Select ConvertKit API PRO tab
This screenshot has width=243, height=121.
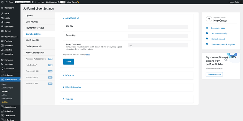coord(39,71)
